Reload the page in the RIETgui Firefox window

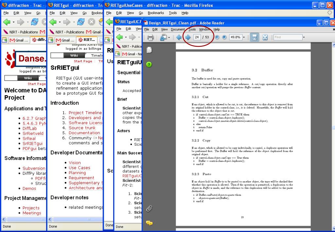point(80,22)
